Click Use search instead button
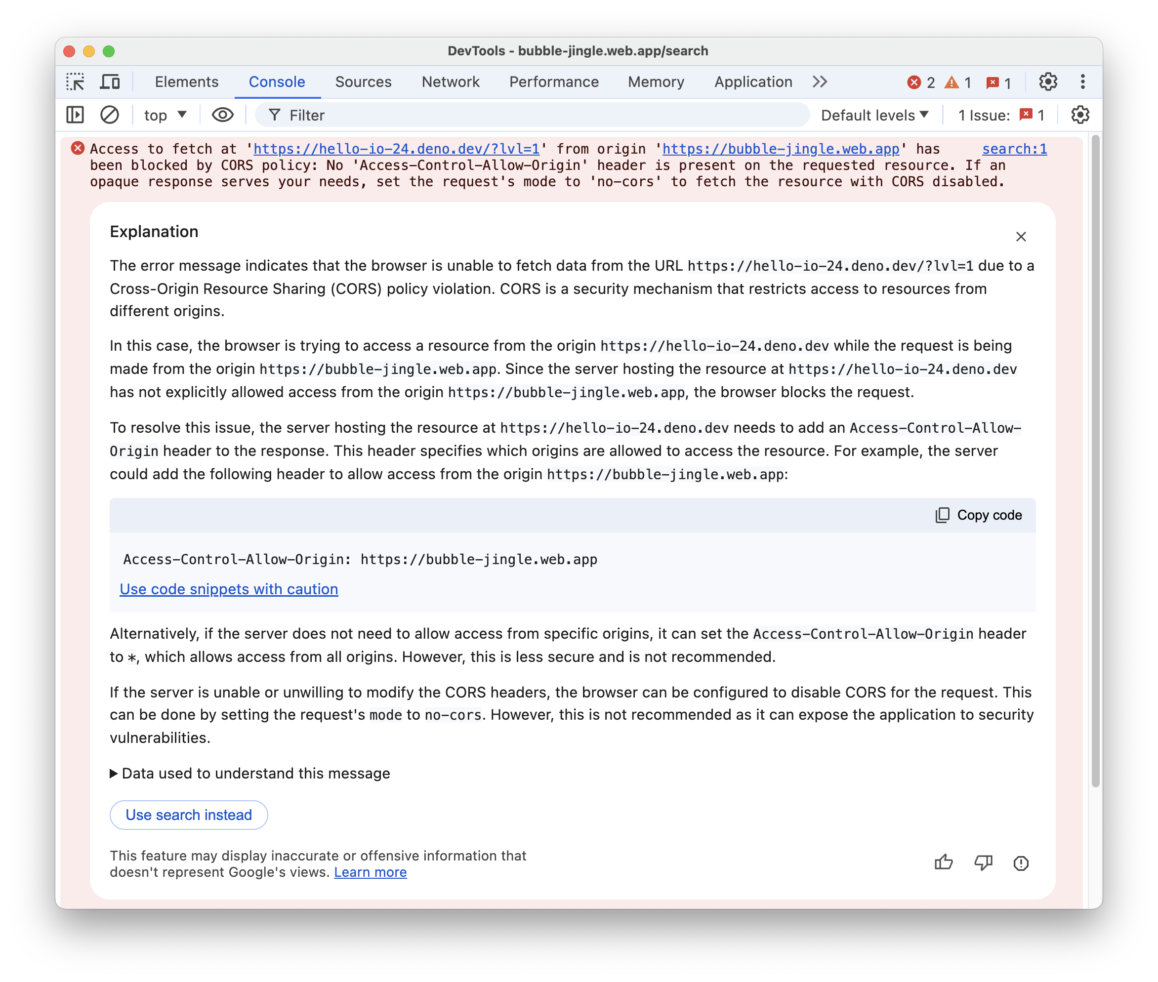Screen dimensions: 1158x982 click(x=188, y=814)
